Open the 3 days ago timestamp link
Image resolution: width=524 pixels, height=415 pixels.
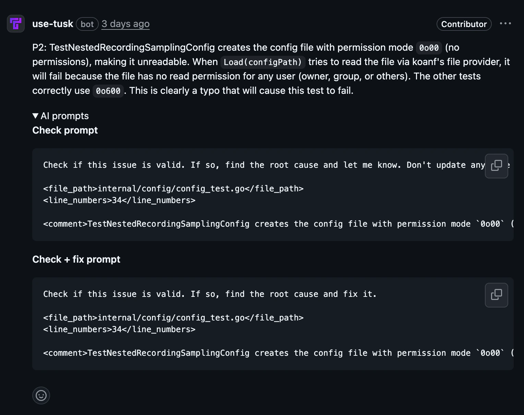[x=125, y=24]
